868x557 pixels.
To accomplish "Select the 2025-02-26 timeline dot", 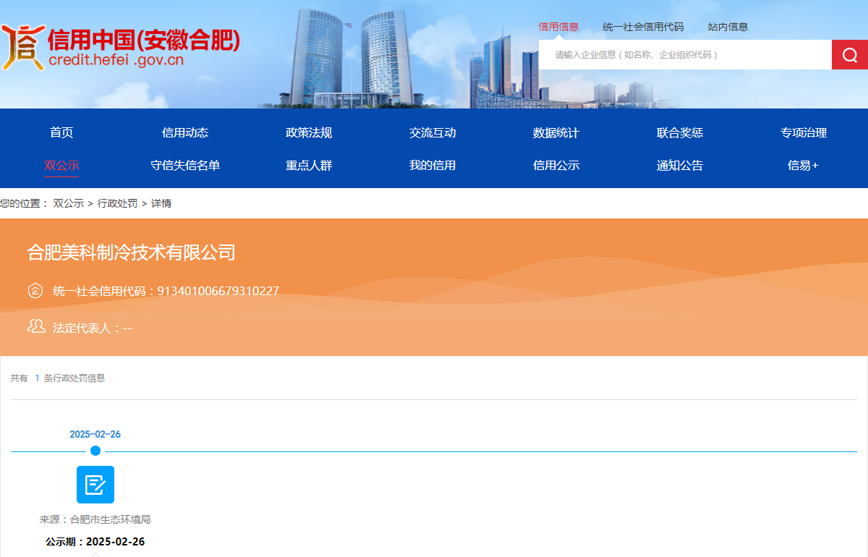I will [x=95, y=451].
